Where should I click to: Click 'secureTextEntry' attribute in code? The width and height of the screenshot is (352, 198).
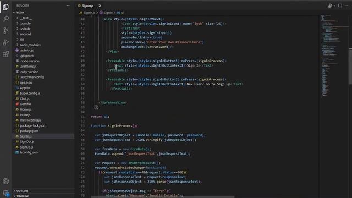[135, 37]
